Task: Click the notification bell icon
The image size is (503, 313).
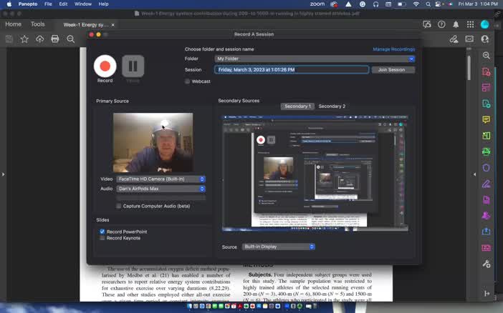Action: [x=456, y=24]
